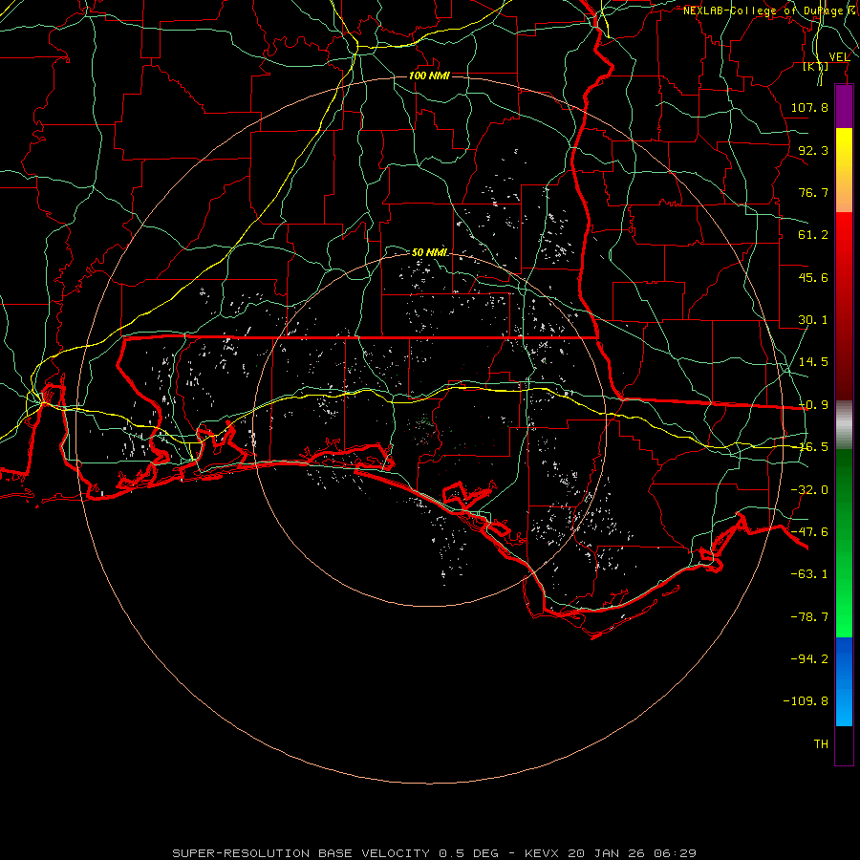This screenshot has height=860, width=860.
Task: Click the yellow segment of color bar
Action: (x=844, y=170)
